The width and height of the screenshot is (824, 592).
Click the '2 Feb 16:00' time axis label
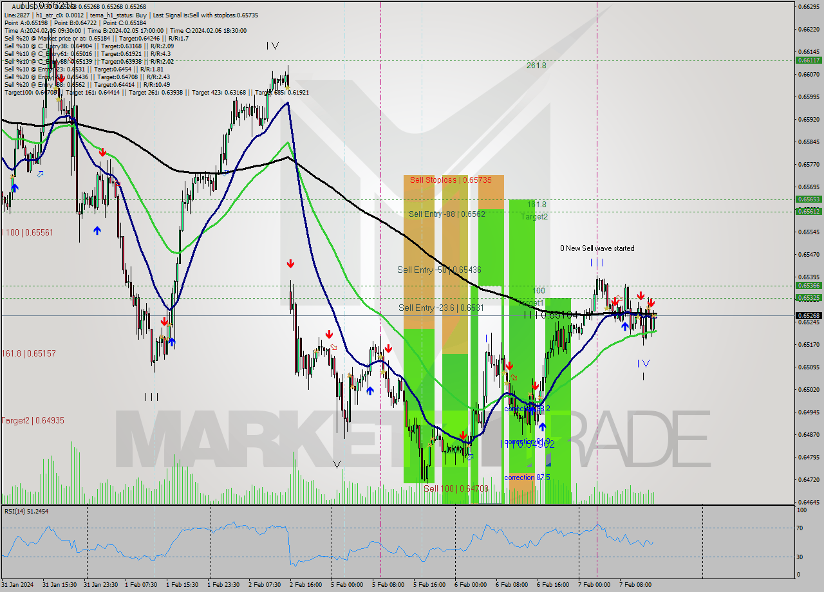click(306, 585)
